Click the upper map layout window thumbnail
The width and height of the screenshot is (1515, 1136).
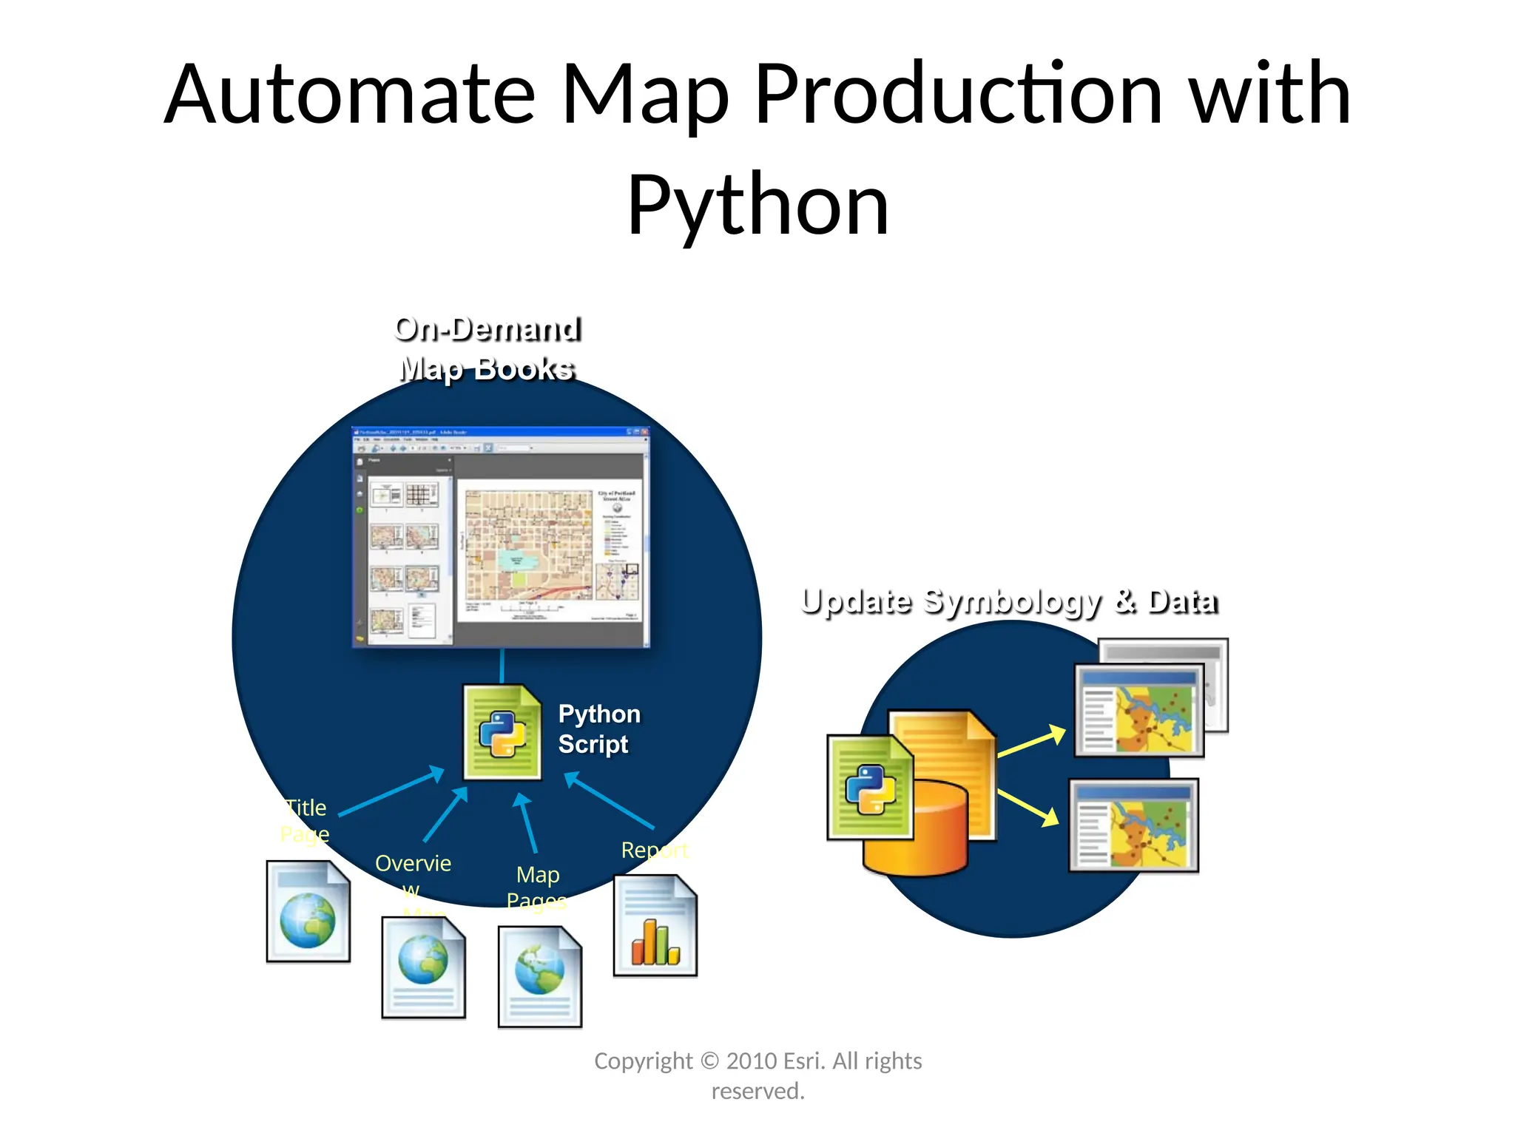[x=1139, y=710]
